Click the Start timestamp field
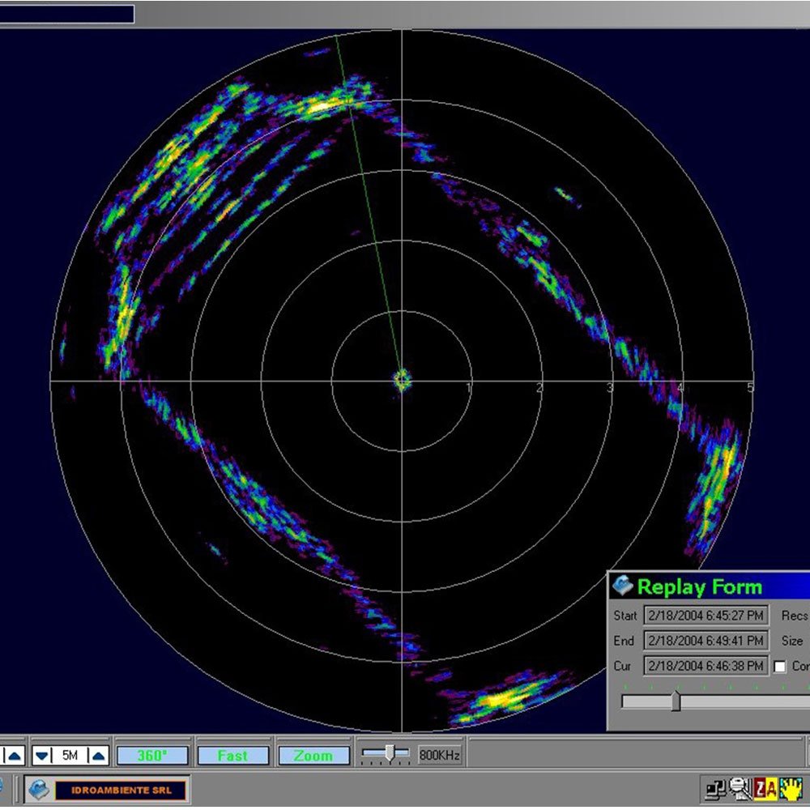 (706, 616)
